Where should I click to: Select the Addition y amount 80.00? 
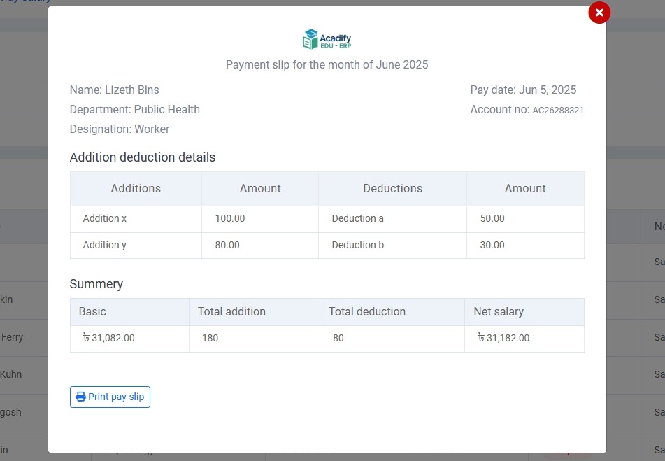pyautogui.click(x=227, y=245)
